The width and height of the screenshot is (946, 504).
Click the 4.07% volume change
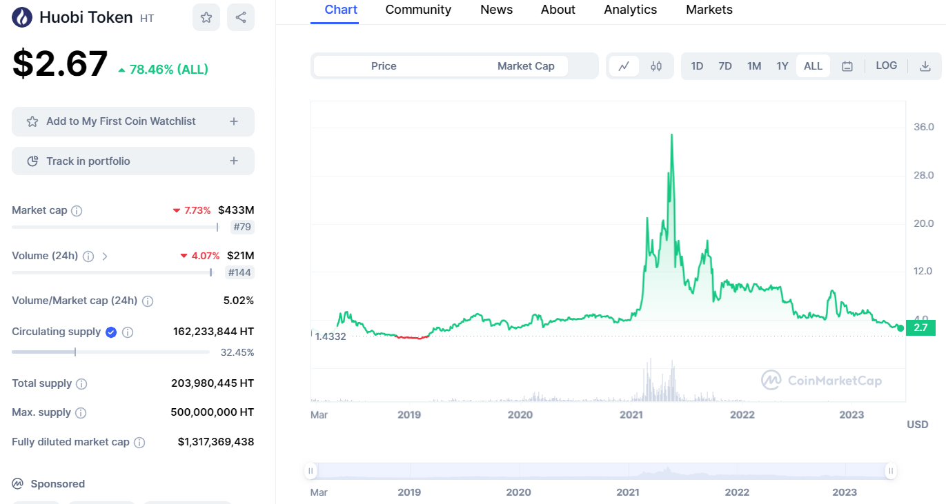tap(200, 256)
